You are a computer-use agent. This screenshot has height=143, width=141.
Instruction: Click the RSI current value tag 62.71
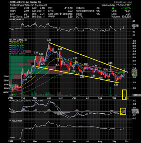click(135, 26)
